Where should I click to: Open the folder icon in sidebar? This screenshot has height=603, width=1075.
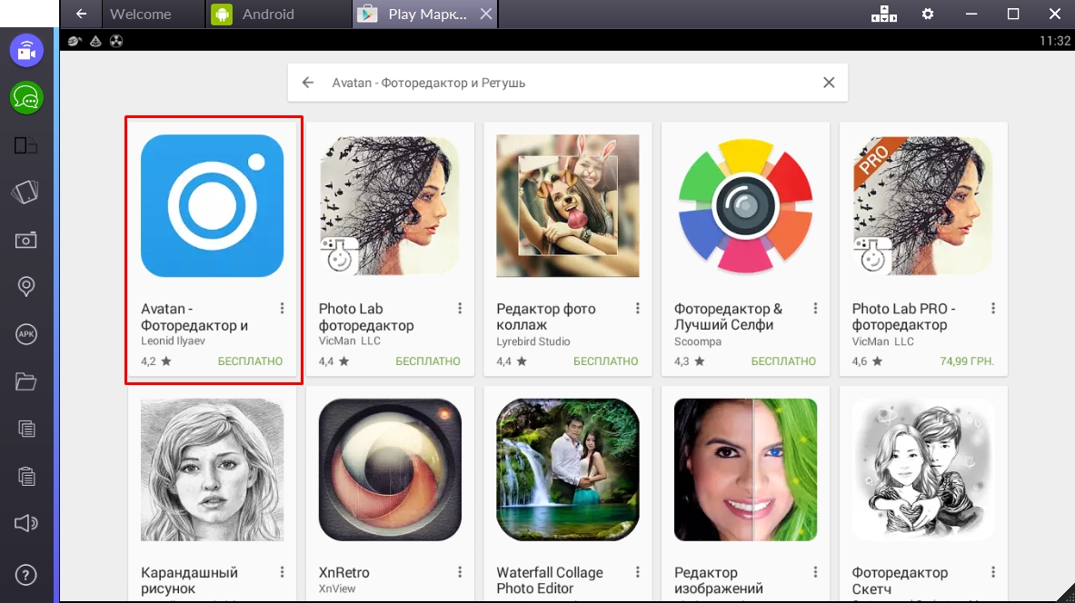tap(26, 381)
